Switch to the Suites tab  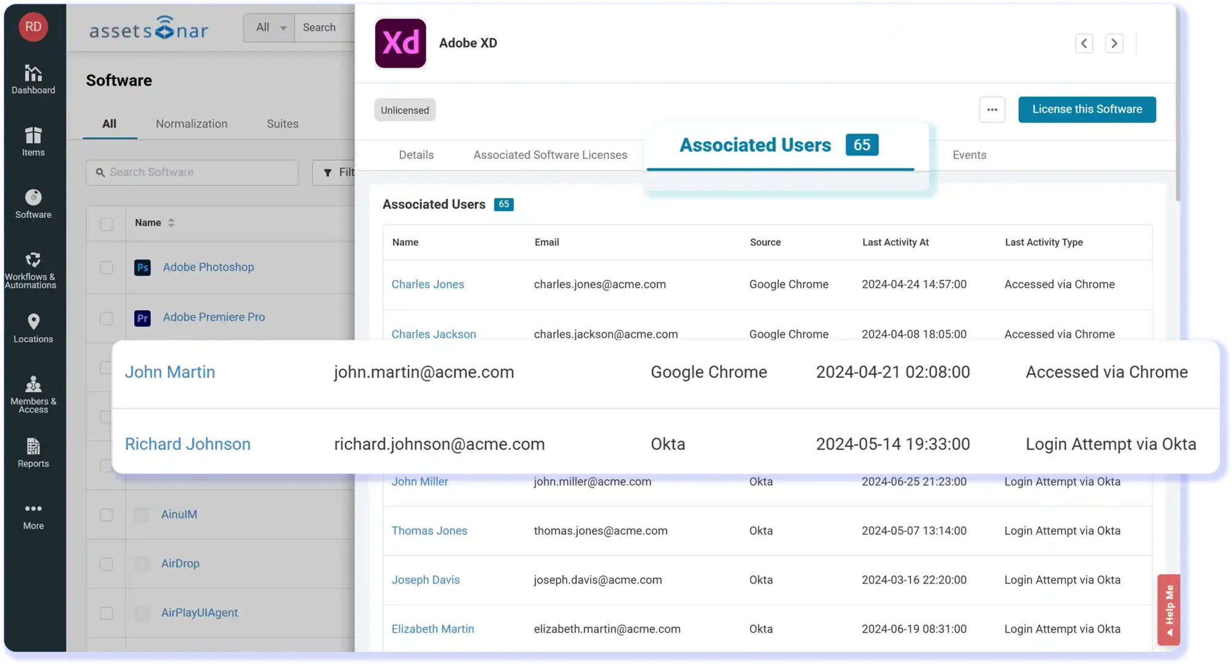pyautogui.click(x=282, y=124)
